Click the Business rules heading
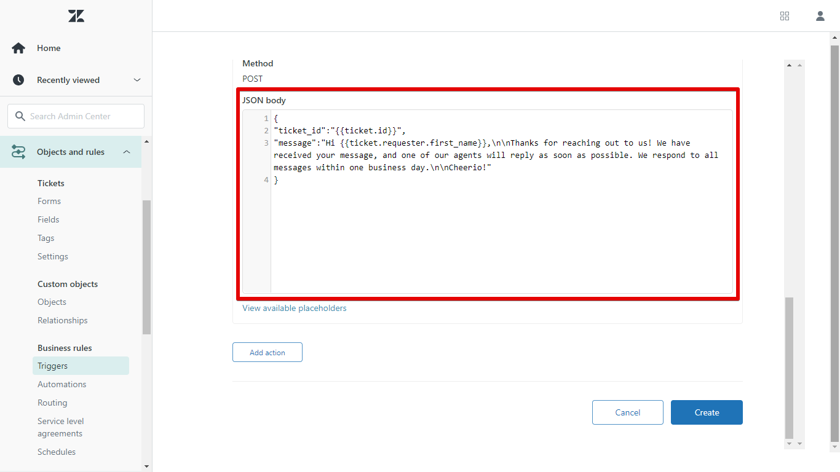This screenshot has width=840, height=472. click(x=65, y=348)
